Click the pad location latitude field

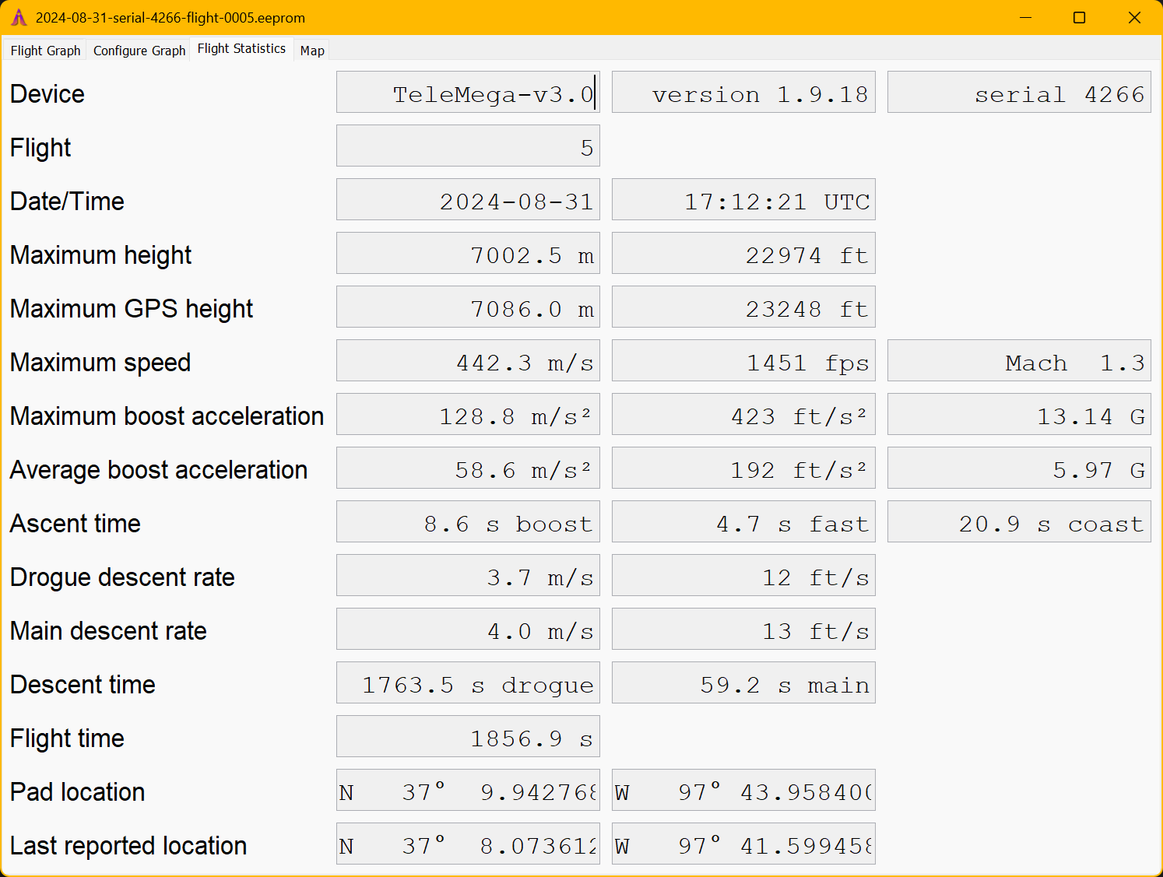click(468, 791)
